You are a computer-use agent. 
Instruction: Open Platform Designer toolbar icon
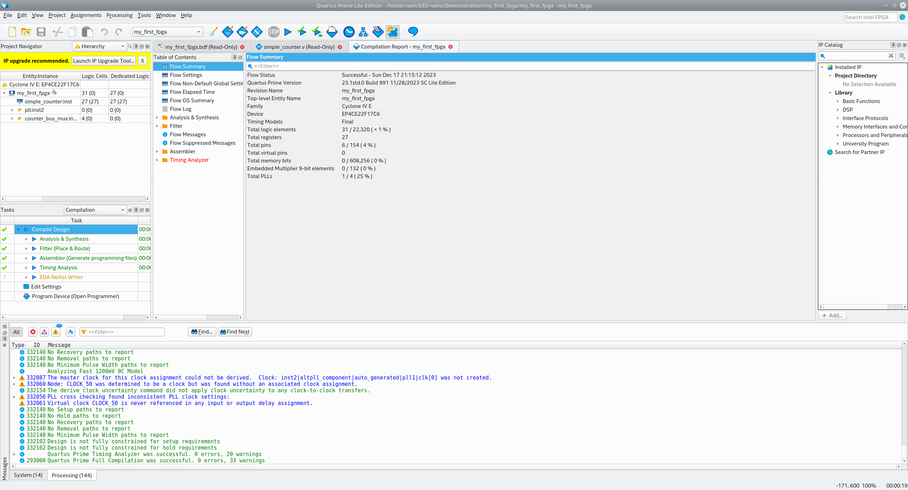392,32
